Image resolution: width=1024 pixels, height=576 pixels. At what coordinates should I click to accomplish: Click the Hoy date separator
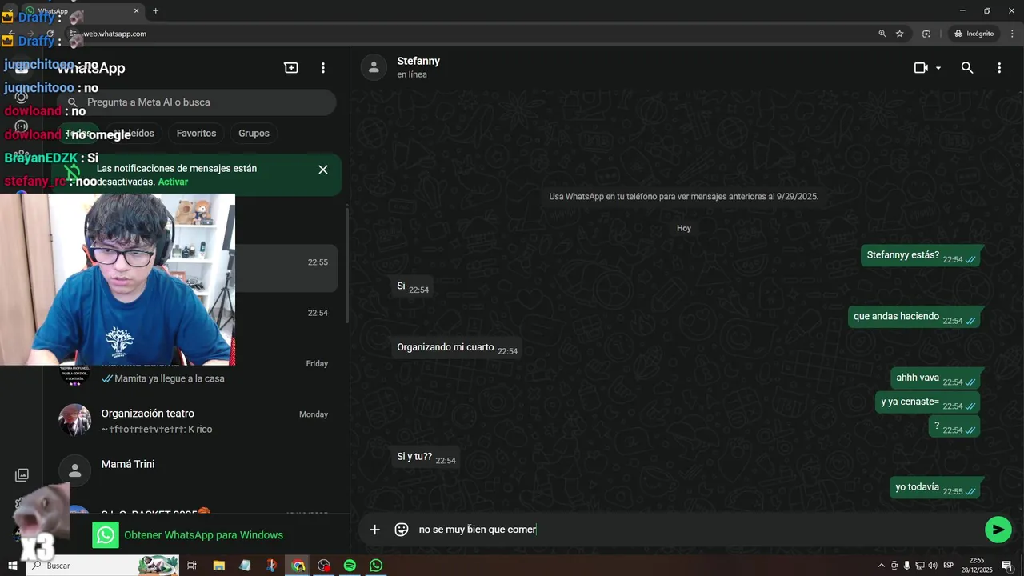tap(684, 228)
